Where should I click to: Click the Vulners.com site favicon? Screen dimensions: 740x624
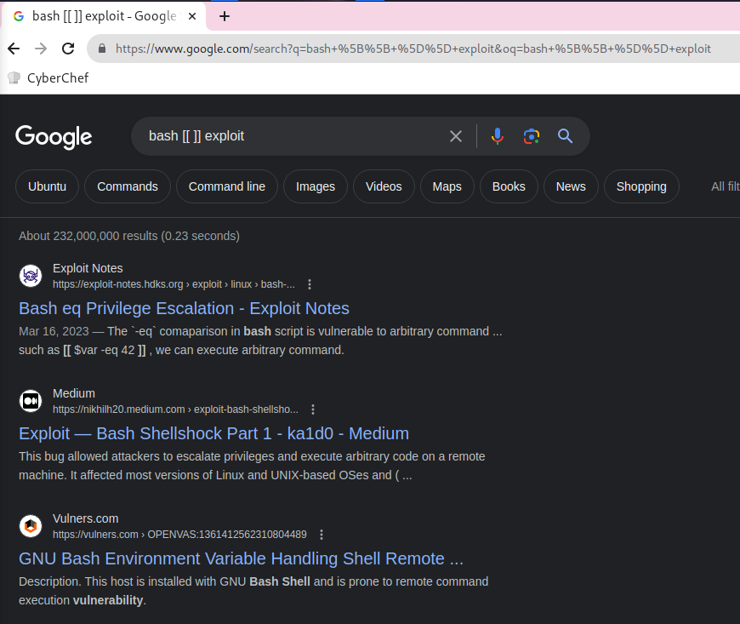[31, 526]
